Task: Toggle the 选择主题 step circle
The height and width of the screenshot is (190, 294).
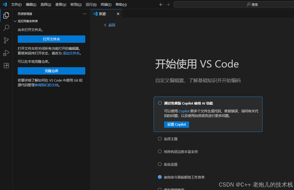Action: (x=160, y=139)
